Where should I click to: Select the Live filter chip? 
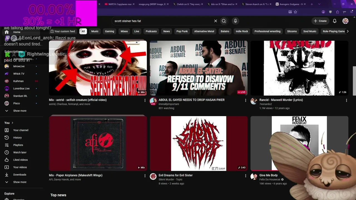pos(137,31)
